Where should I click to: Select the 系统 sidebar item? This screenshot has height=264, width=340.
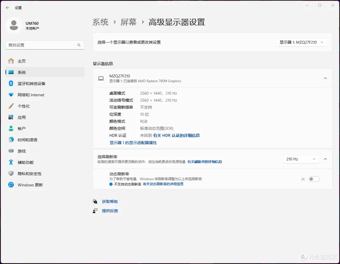pyautogui.click(x=45, y=72)
